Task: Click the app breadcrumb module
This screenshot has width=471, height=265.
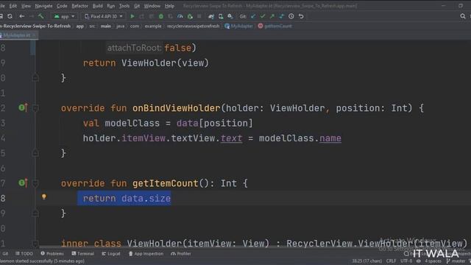Action: (79, 26)
